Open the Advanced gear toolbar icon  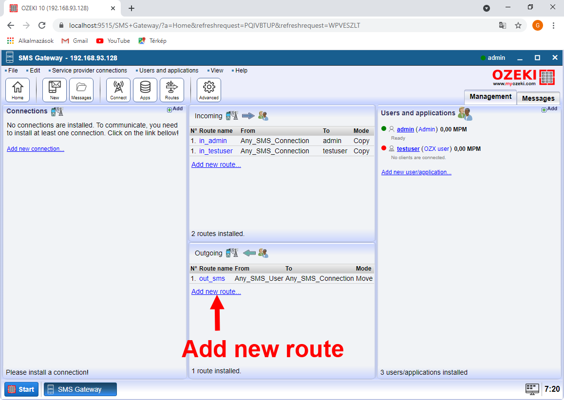(209, 90)
